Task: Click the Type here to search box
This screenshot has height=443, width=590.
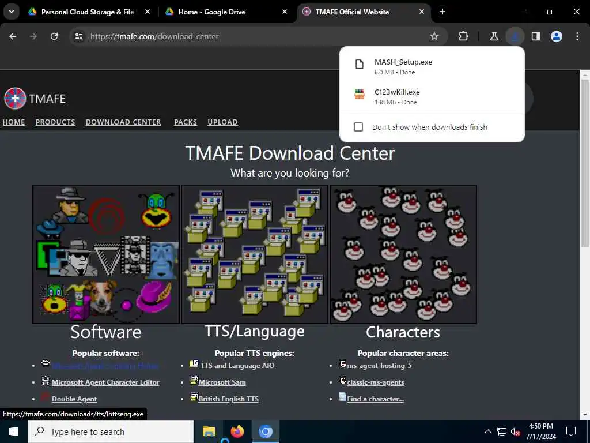Action: 111,431
